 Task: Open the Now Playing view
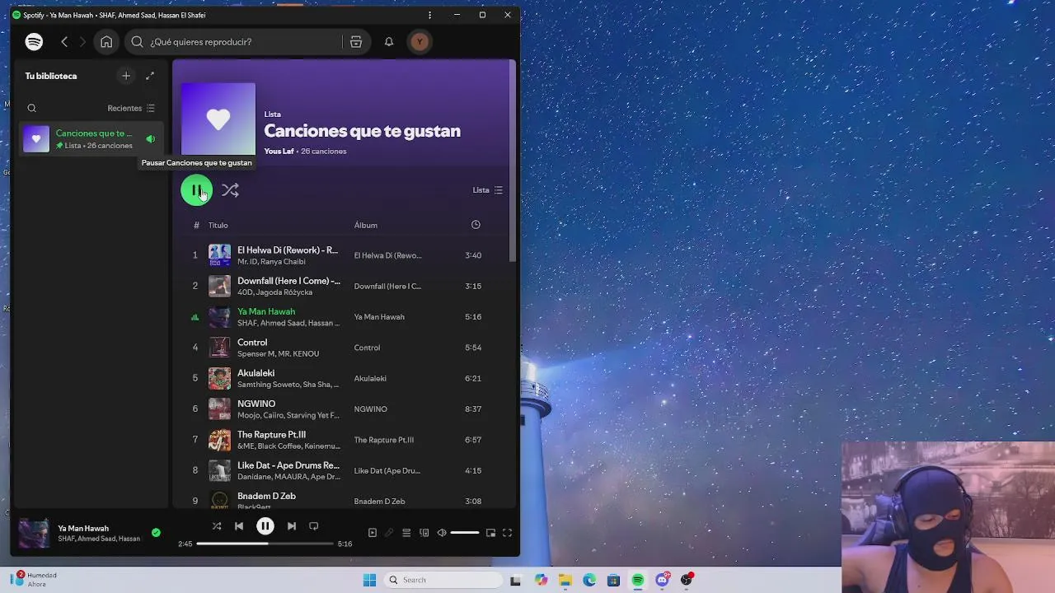click(373, 533)
